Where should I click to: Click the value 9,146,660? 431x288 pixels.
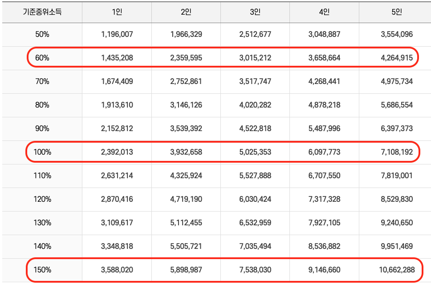click(324, 270)
